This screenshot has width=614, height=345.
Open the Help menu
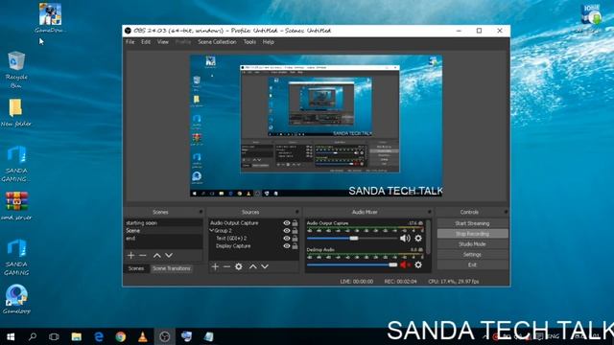click(269, 42)
